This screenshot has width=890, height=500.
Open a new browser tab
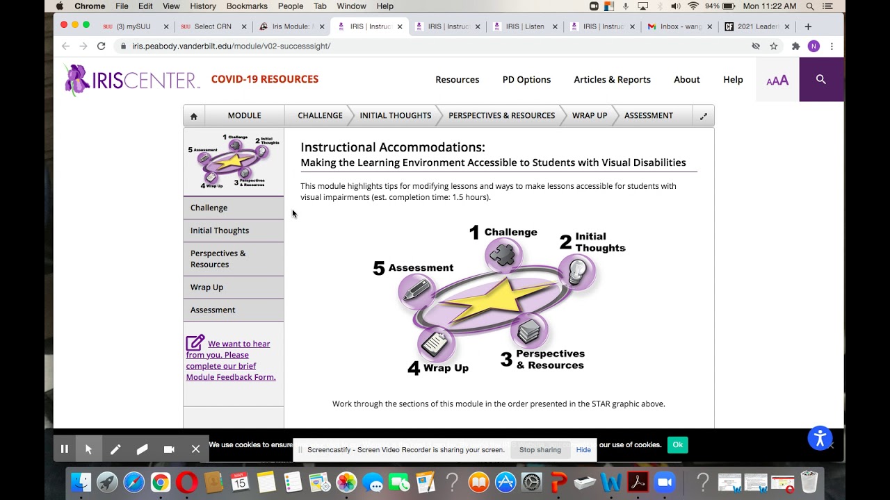point(808,26)
